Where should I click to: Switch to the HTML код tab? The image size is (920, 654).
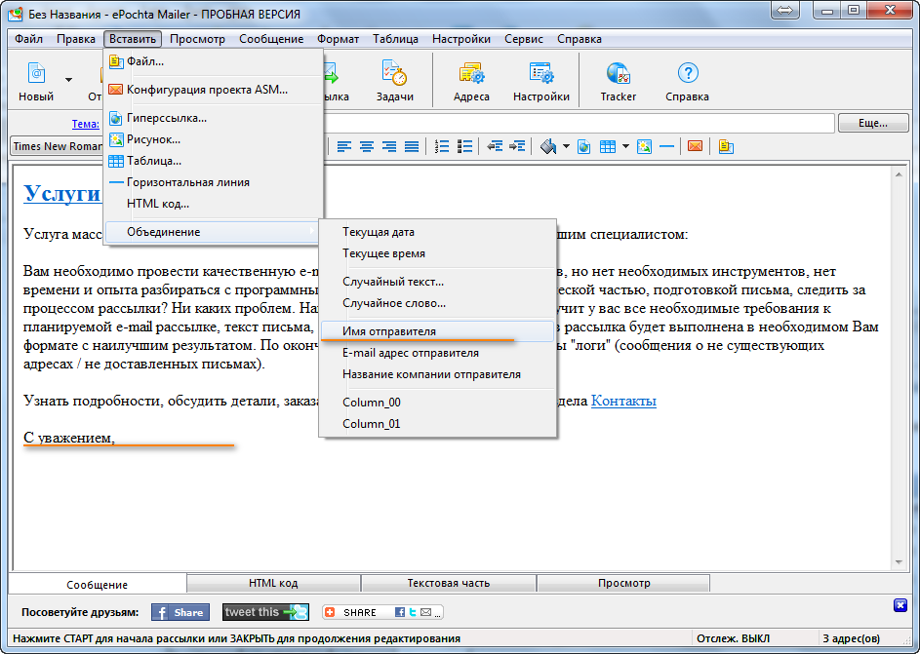point(273,584)
